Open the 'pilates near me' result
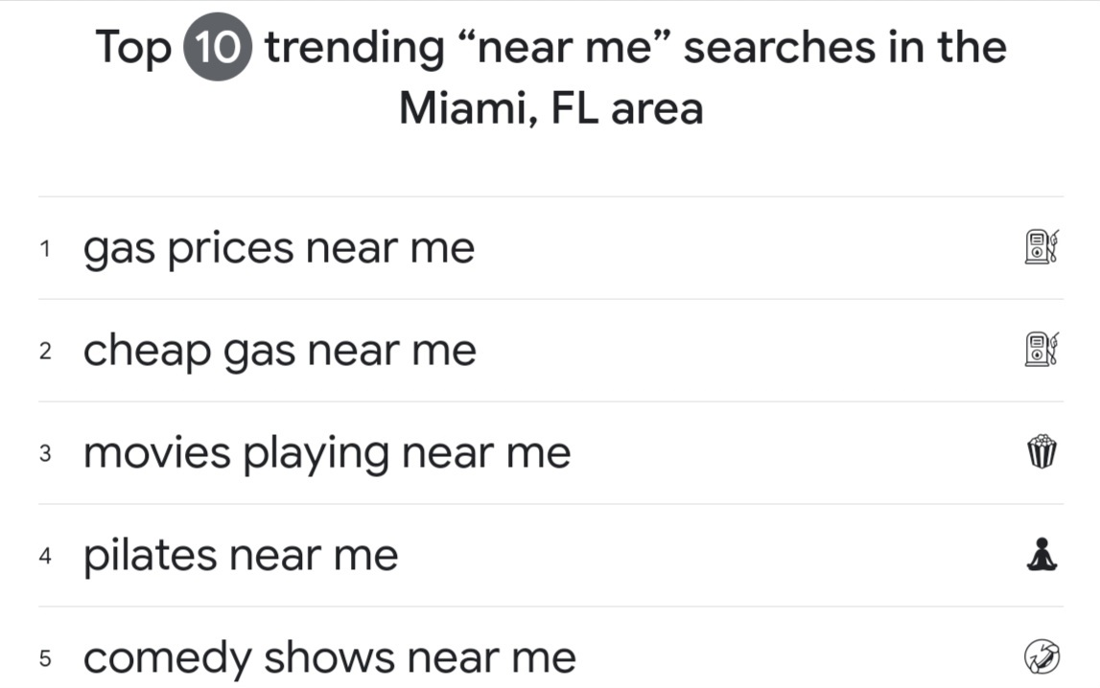The width and height of the screenshot is (1100, 688). [241, 556]
